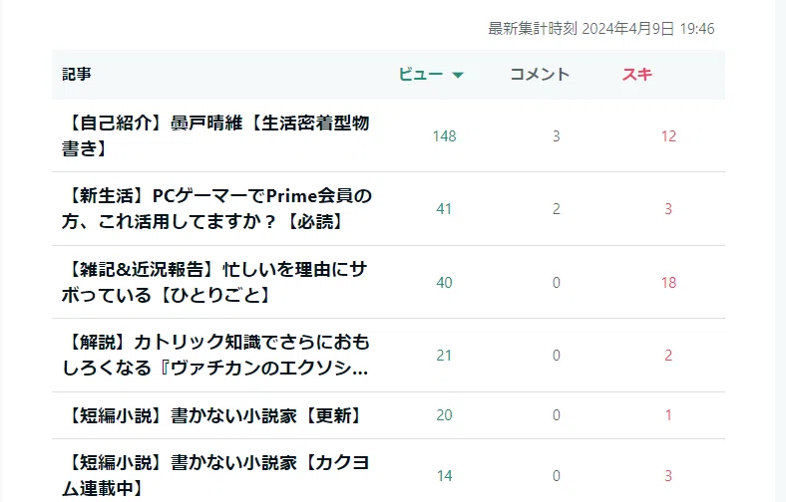Image resolution: width=786 pixels, height=502 pixels.
Task: Select the ビュー column header
Action: 431,75
